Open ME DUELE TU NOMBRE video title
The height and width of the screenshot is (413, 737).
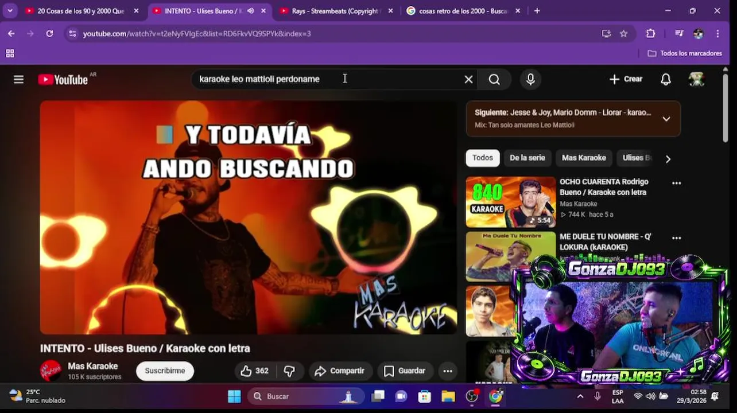605,242
